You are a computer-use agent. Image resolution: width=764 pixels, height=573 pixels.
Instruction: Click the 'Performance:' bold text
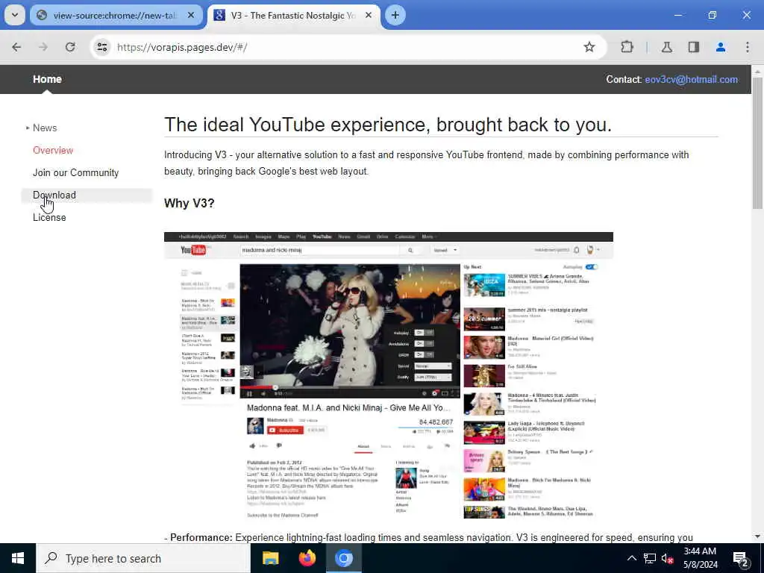pos(201,537)
